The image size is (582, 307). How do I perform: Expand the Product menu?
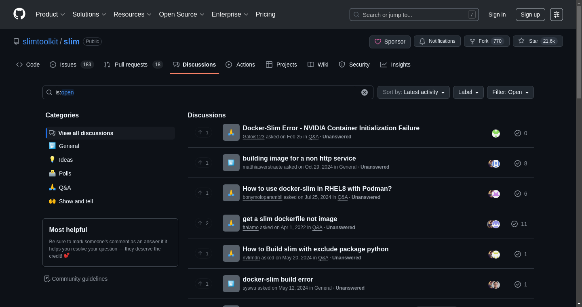point(50,15)
